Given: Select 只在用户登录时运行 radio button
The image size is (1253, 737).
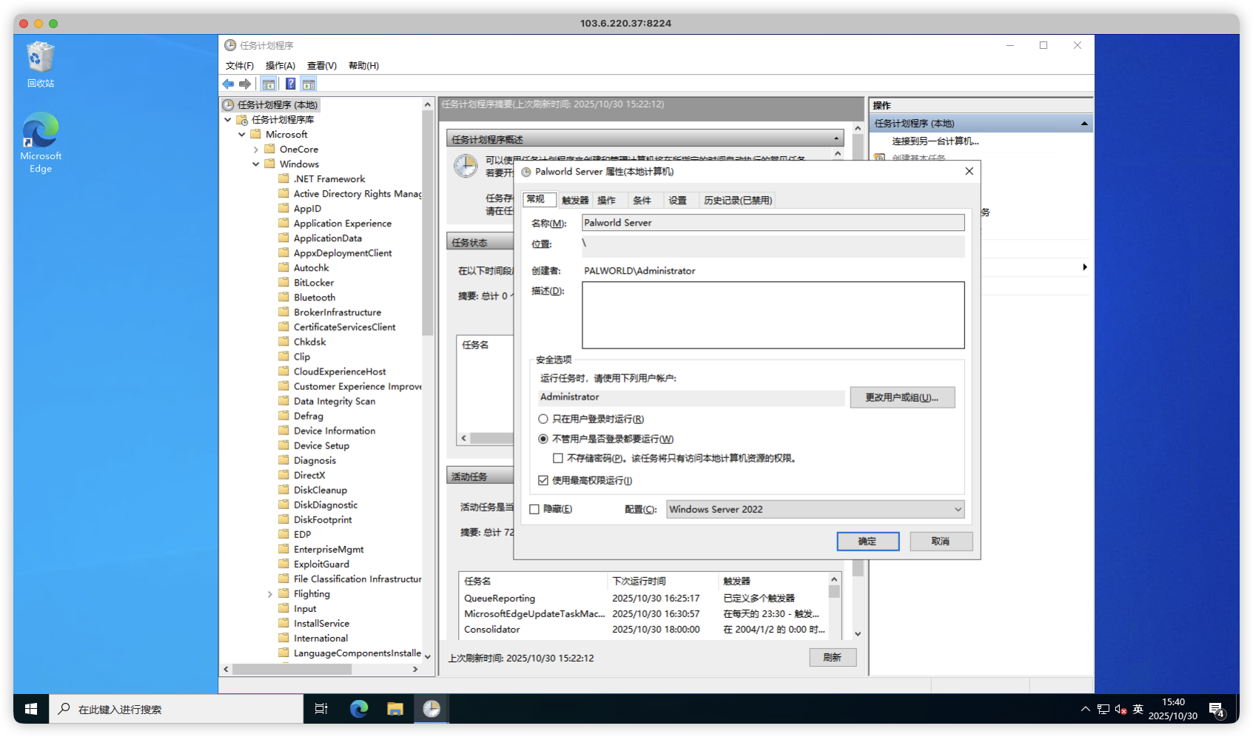Looking at the screenshot, I should tap(543, 419).
